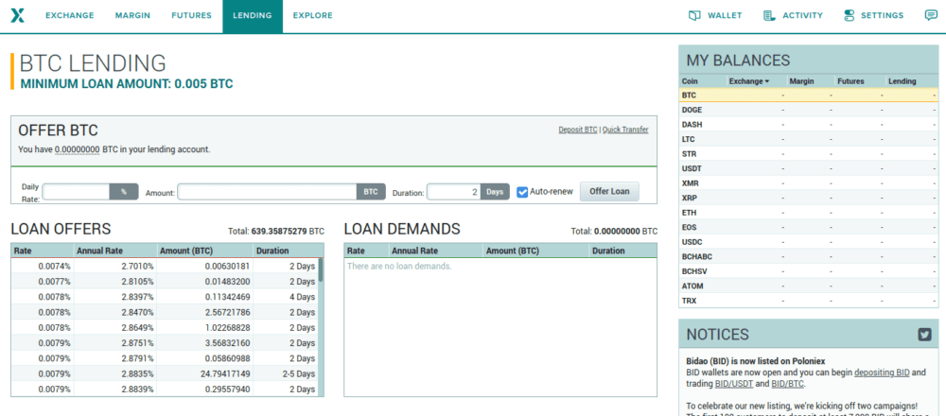Open the Margin tab
Viewport: 946px width, 416px height.
click(x=132, y=16)
